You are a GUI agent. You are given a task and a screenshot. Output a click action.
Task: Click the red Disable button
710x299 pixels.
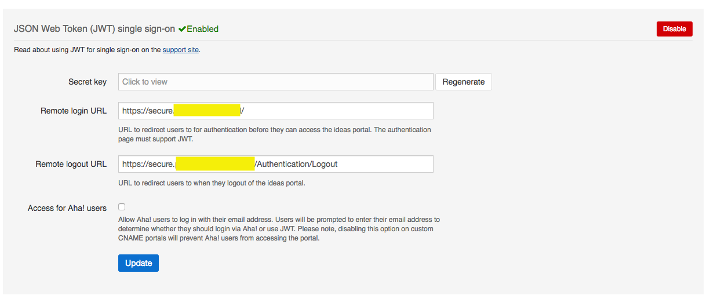(674, 29)
